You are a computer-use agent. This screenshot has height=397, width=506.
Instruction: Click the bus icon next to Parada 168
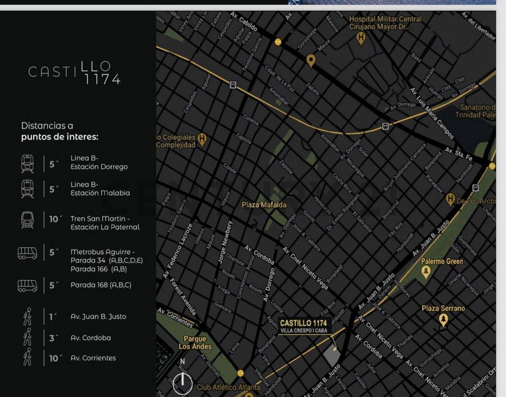pos(28,285)
